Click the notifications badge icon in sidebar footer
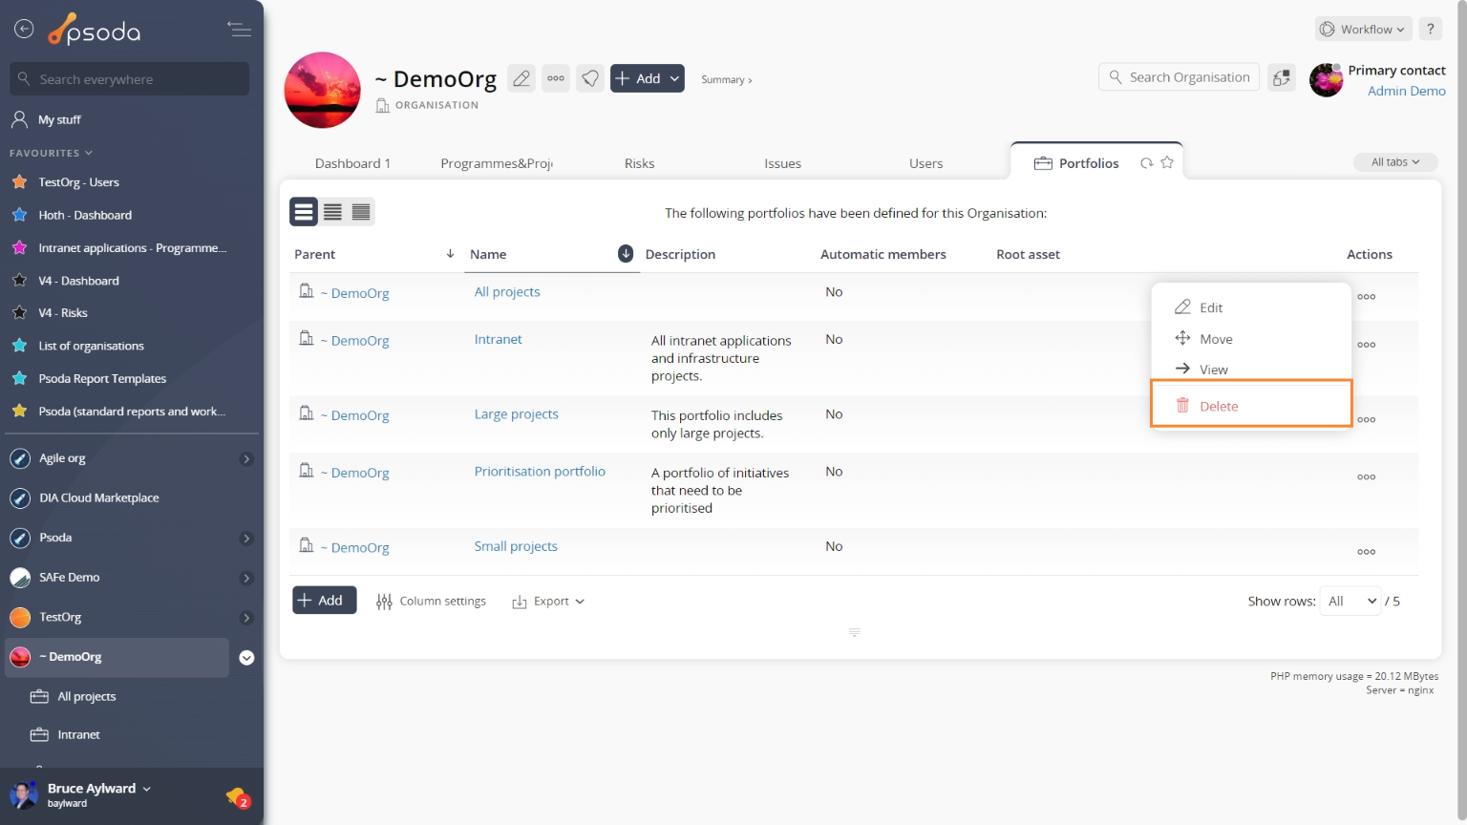1467x825 pixels. point(238,797)
